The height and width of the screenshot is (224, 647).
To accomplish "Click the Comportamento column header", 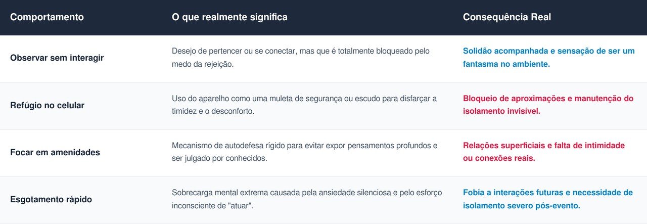I will [47, 17].
